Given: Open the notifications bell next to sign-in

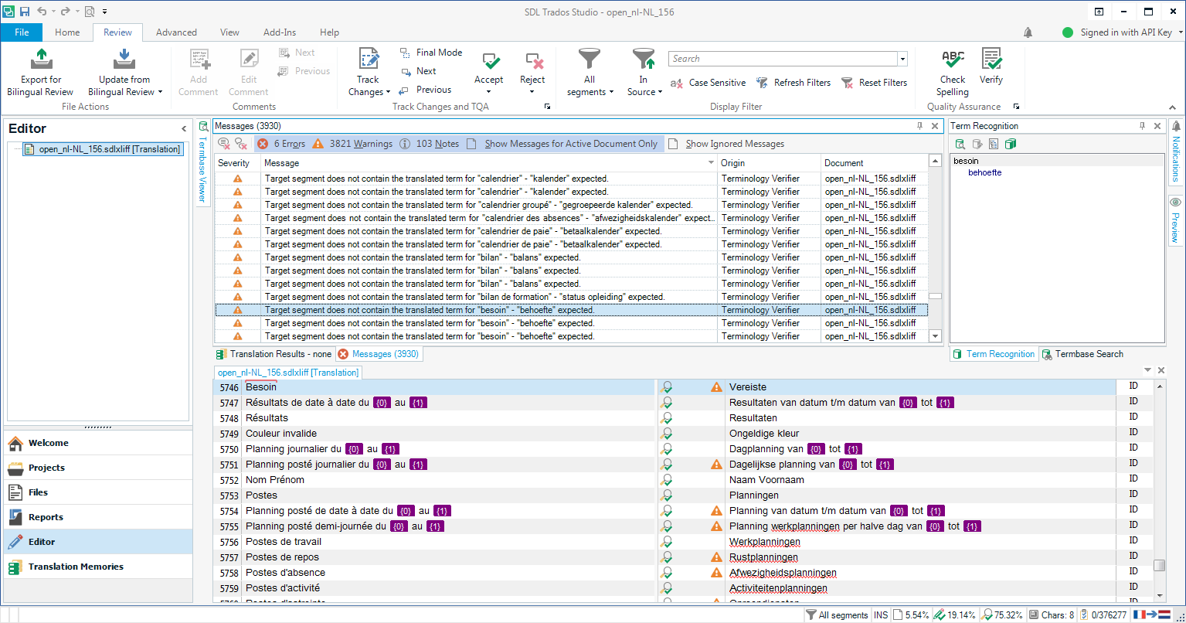Looking at the screenshot, I should pos(1028,32).
